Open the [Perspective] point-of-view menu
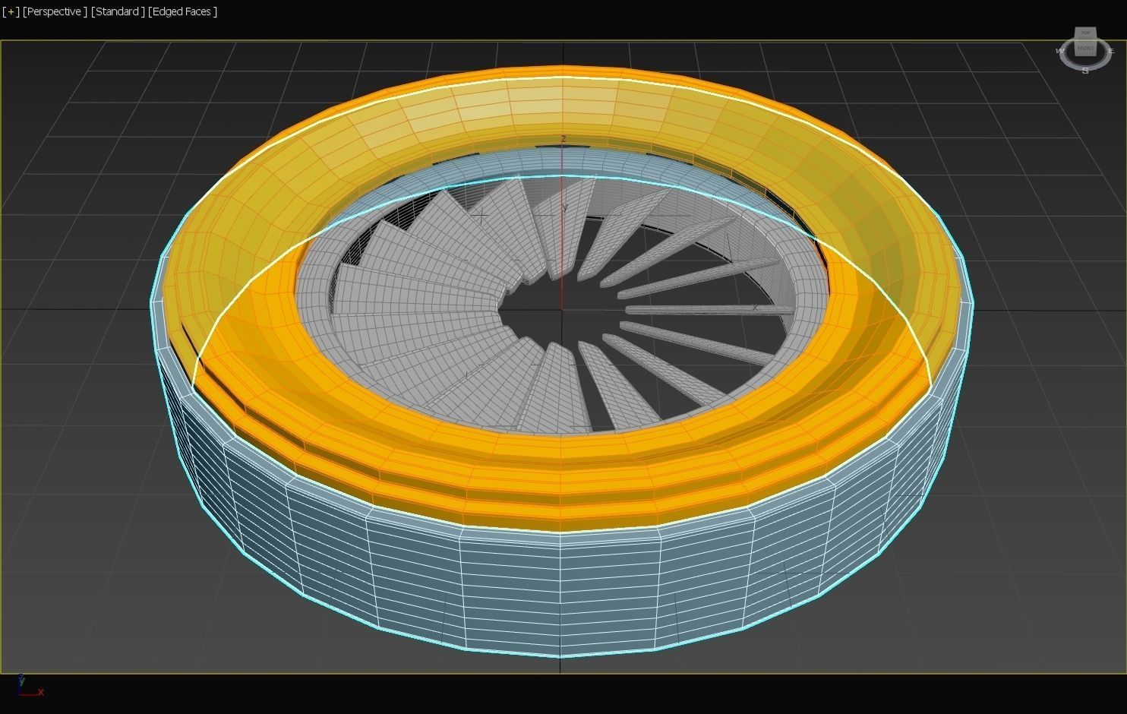The width and height of the screenshot is (1127, 714). tap(55, 11)
